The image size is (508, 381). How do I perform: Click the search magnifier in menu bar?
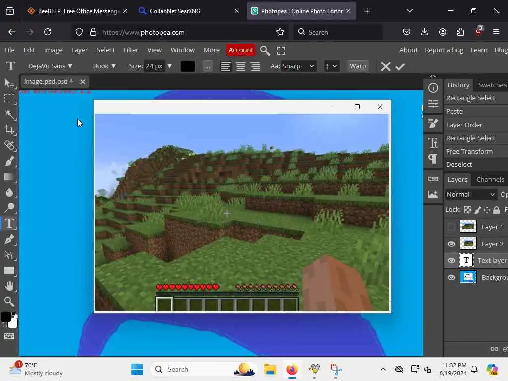click(265, 50)
